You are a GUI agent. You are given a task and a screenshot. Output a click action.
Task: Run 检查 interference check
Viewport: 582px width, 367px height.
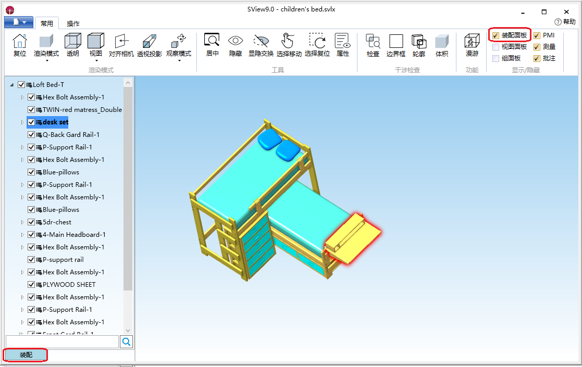tap(373, 41)
